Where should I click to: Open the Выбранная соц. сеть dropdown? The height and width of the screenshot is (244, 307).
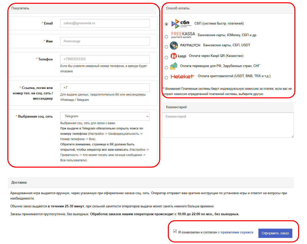click(x=105, y=116)
